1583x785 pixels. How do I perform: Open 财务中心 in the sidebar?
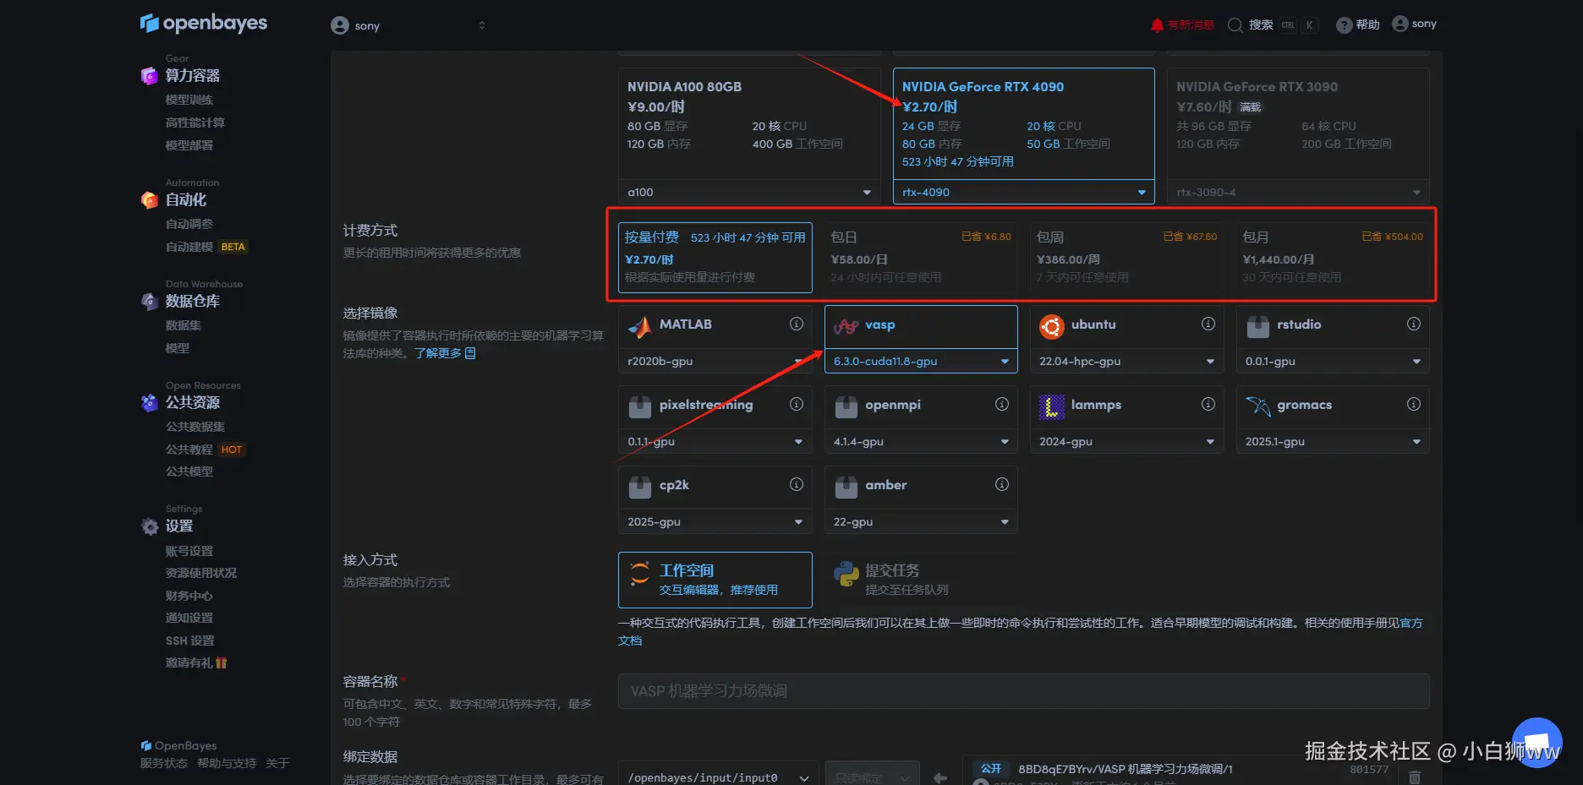click(x=189, y=596)
